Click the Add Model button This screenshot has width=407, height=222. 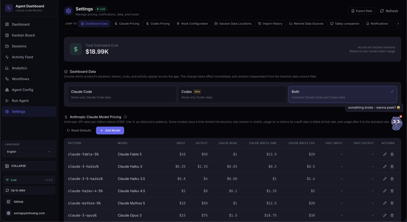(x=110, y=130)
